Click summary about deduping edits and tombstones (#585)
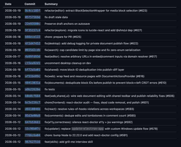The width and height of the screenshot is (181, 147). (x=90, y=115)
